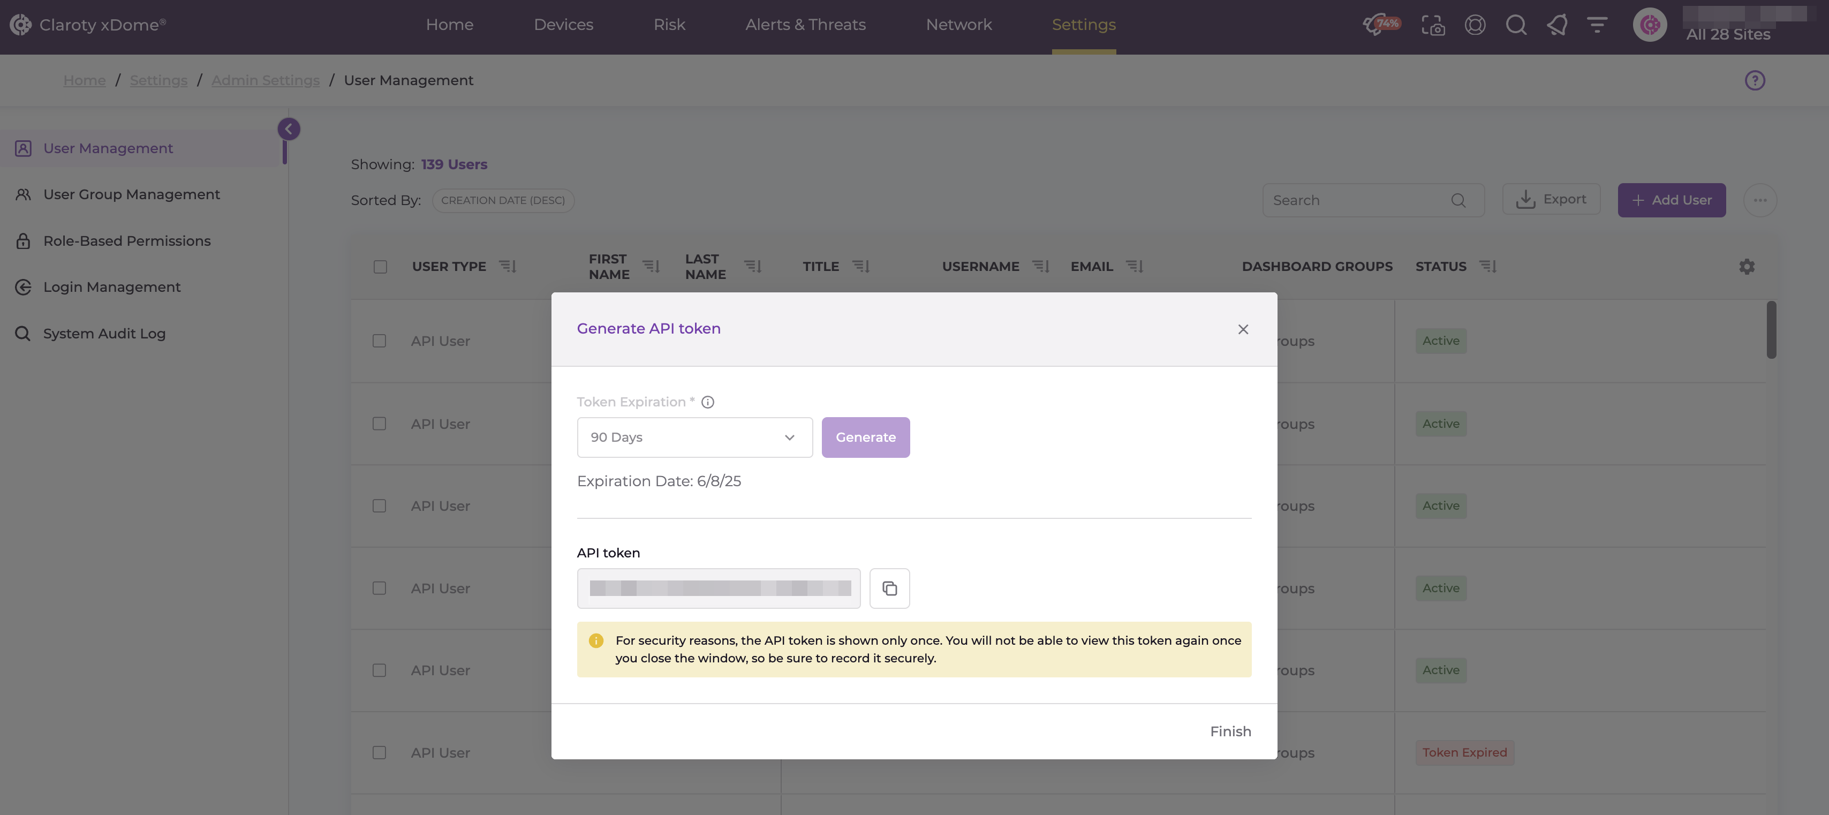Click the help question mark icon
Viewport: 1829px width, 815px height.
(1755, 80)
